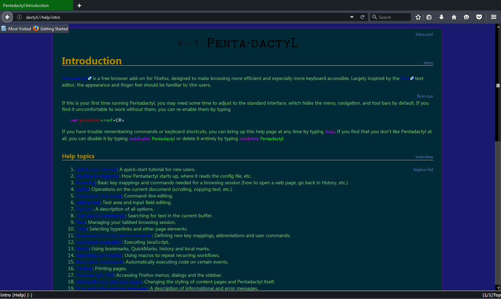The height and width of the screenshot is (299, 501).
Task: Click the :set command link
Action: coord(74,120)
